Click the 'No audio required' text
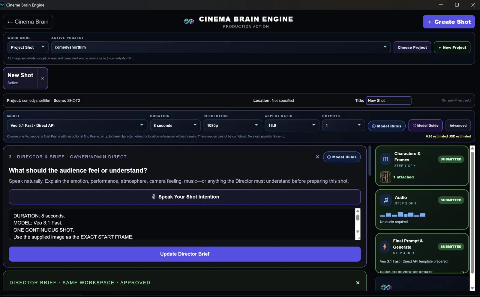The width and height of the screenshot is (480, 297). click(x=394, y=222)
